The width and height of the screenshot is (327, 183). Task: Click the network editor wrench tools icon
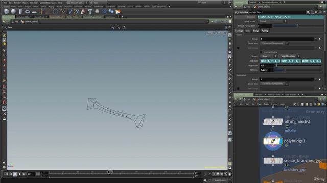point(294,104)
